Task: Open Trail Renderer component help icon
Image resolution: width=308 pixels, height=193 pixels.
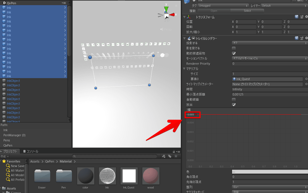Action: coord(297,38)
